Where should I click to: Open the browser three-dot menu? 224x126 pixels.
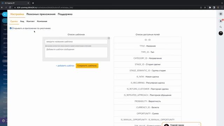pyautogui.click(x=222, y=7)
